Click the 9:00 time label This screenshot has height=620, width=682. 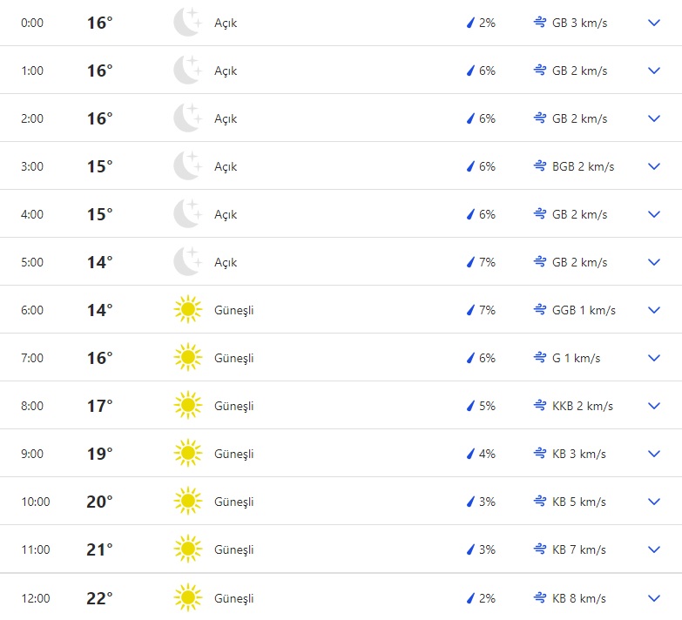coord(32,454)
